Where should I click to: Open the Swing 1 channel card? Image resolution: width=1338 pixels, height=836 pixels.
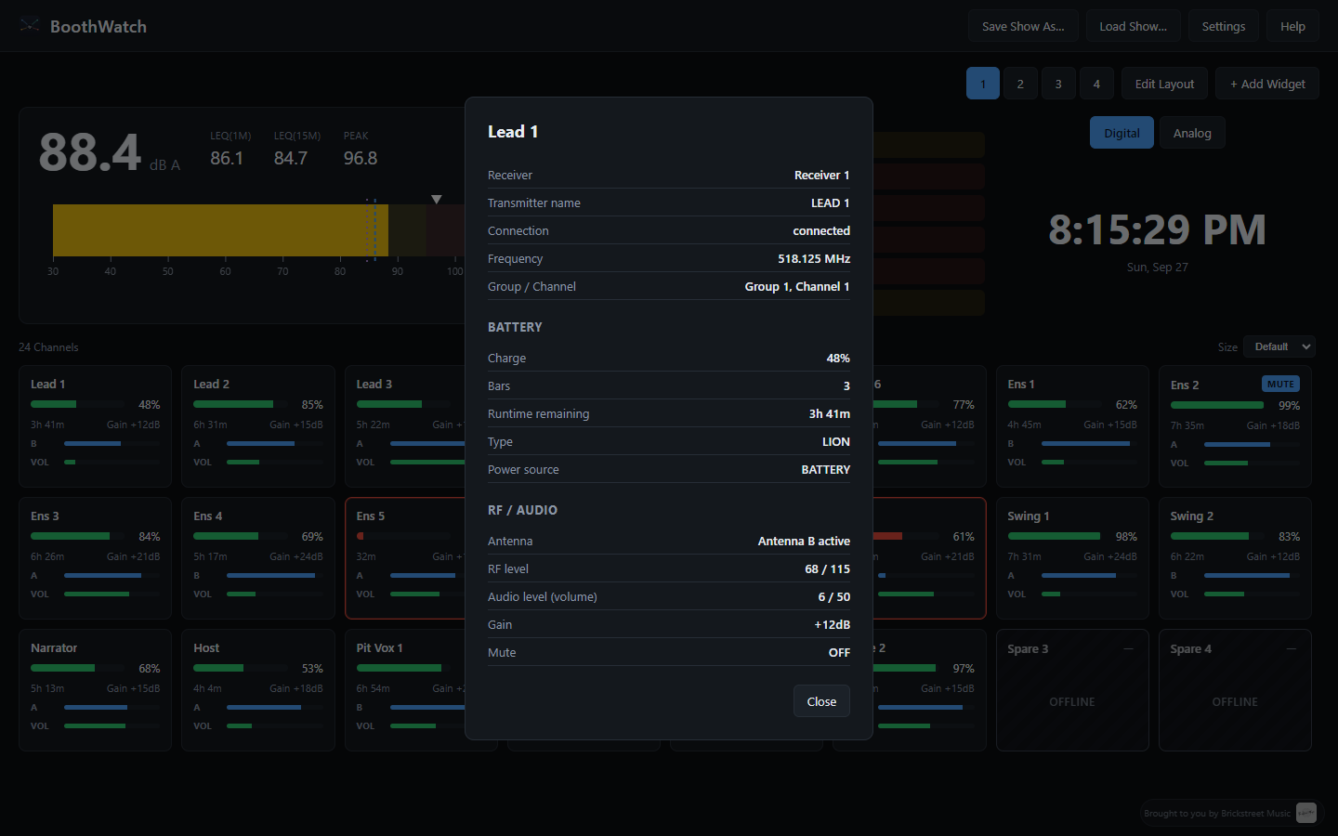tap(1072, 558)
